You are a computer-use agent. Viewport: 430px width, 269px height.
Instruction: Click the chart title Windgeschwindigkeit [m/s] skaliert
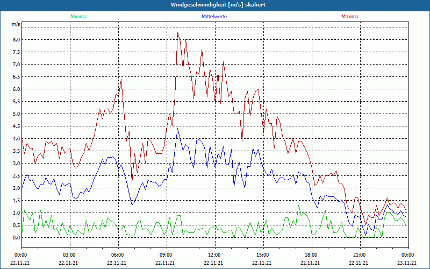point(218,5)
